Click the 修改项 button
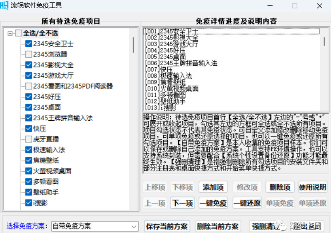This screenshot has height=233, width=331. (247, 187)
